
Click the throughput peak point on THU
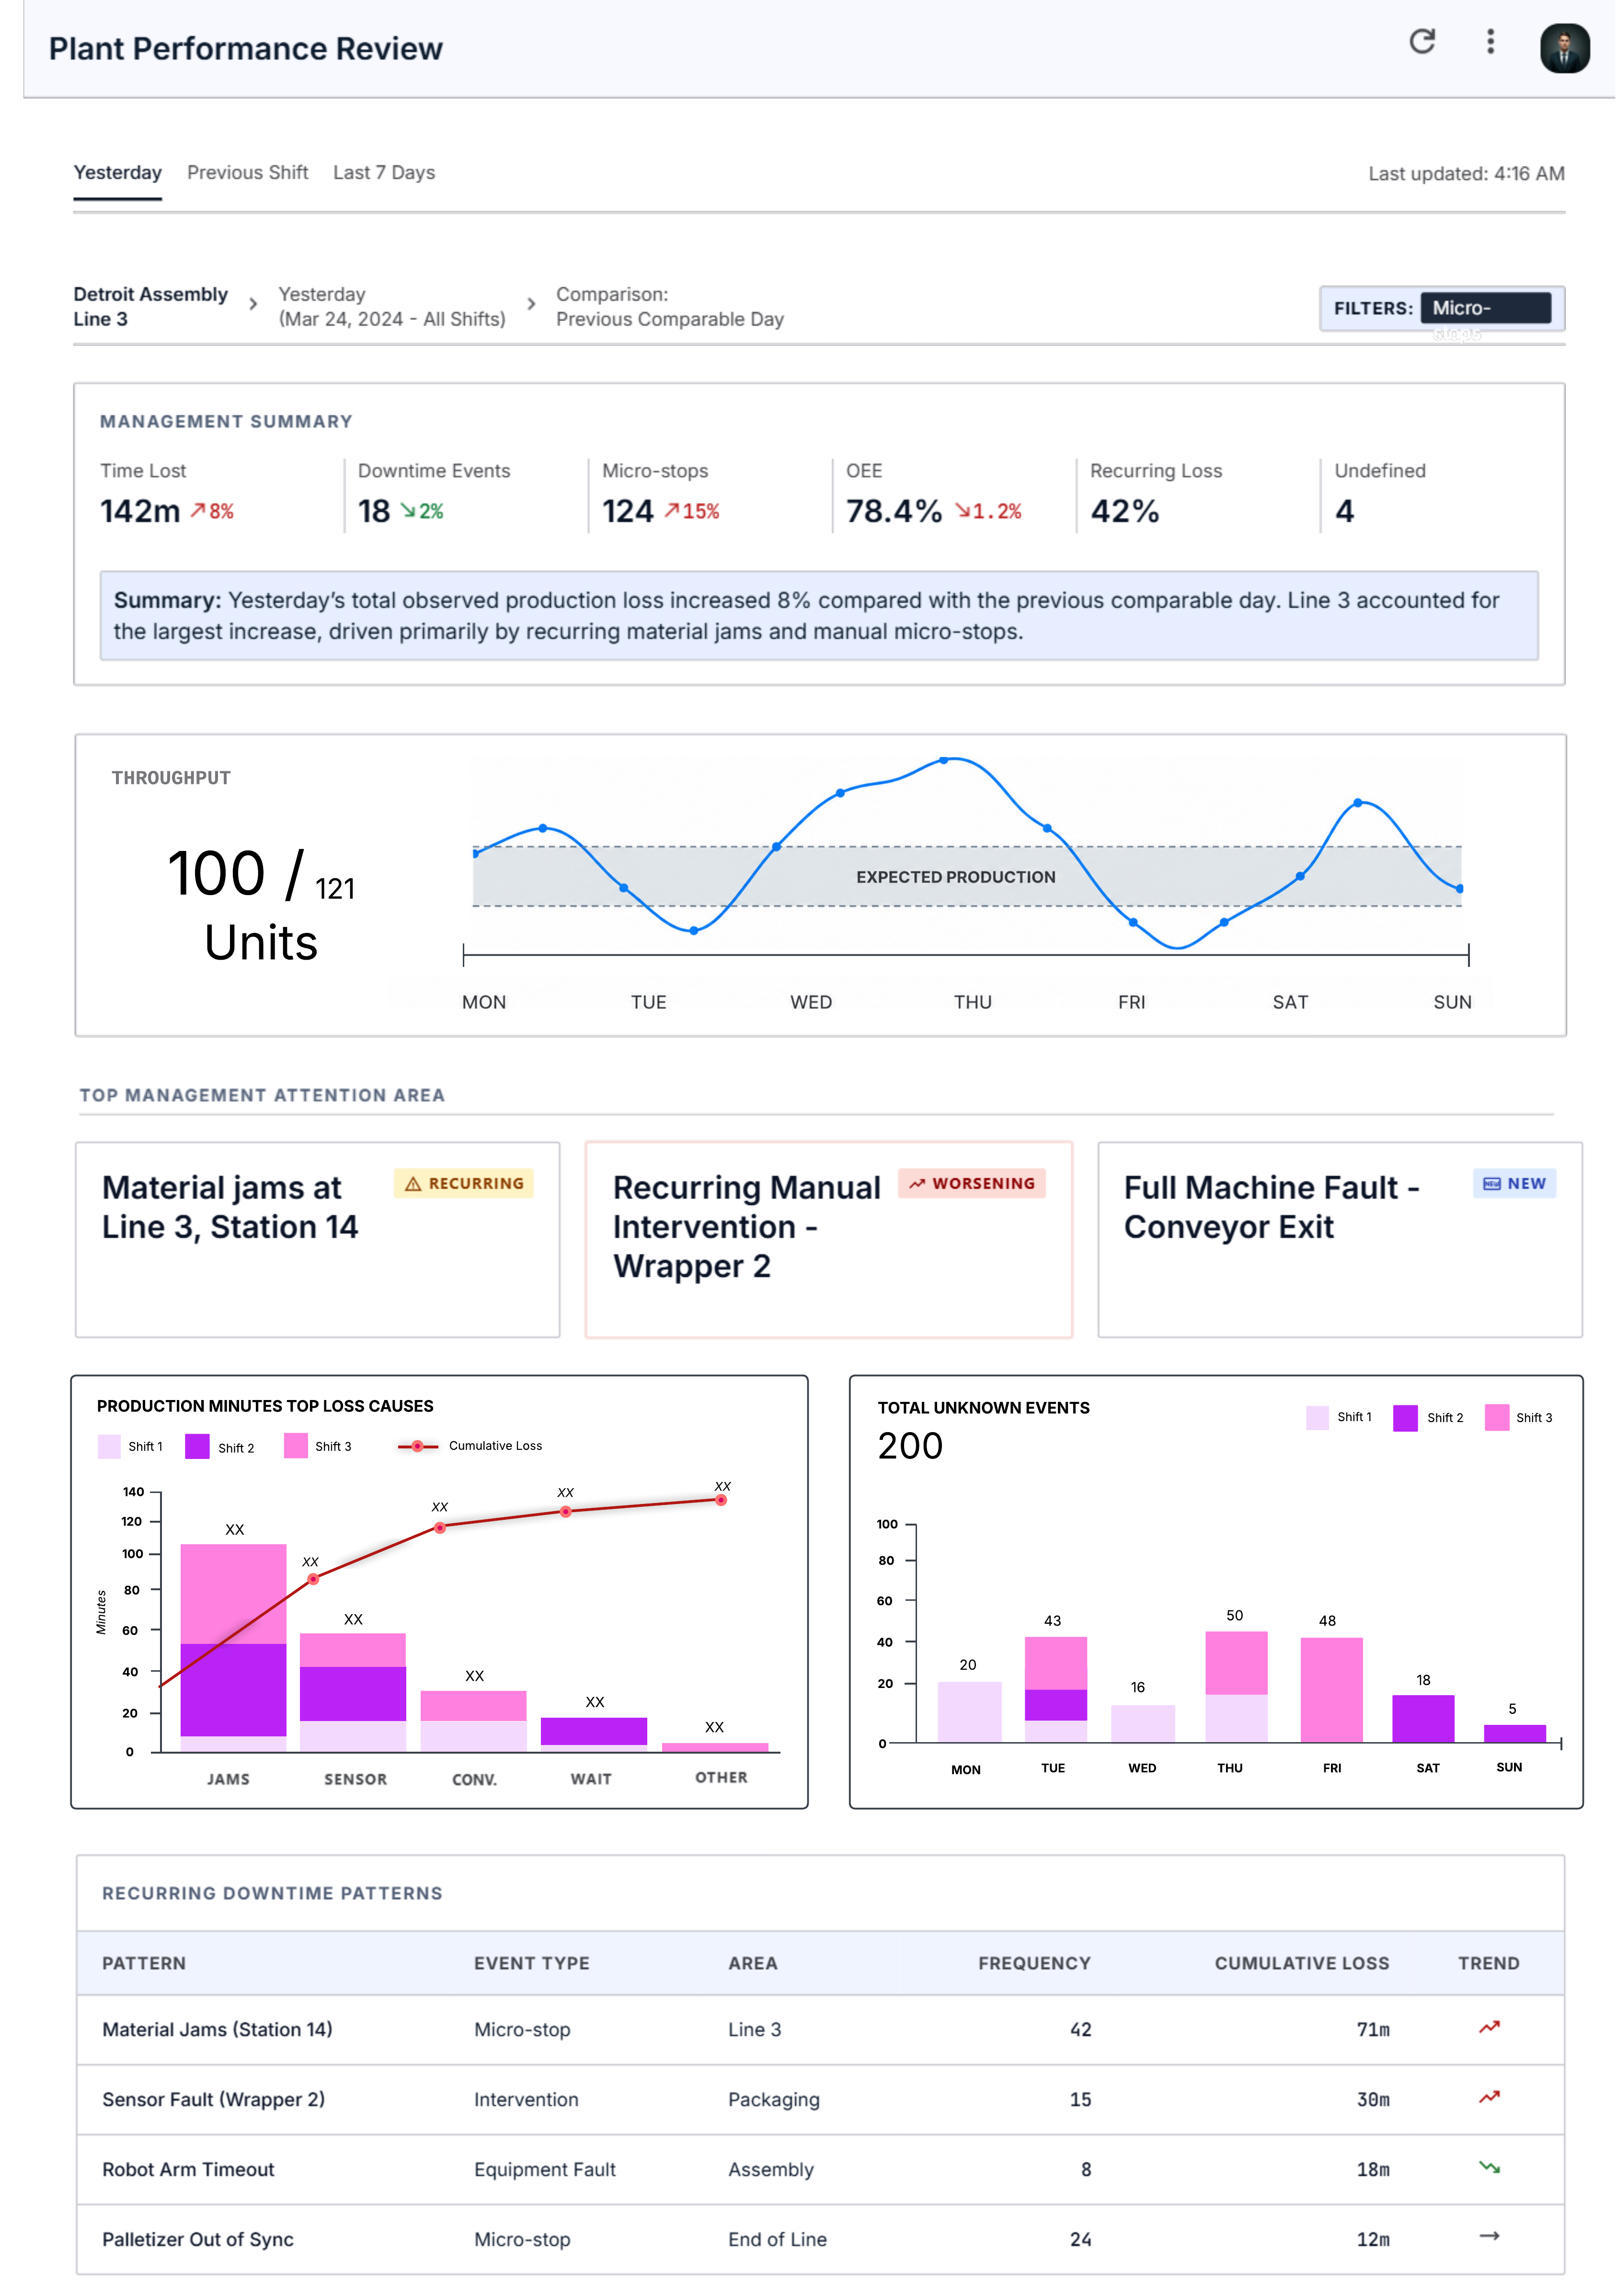(943, 760)
